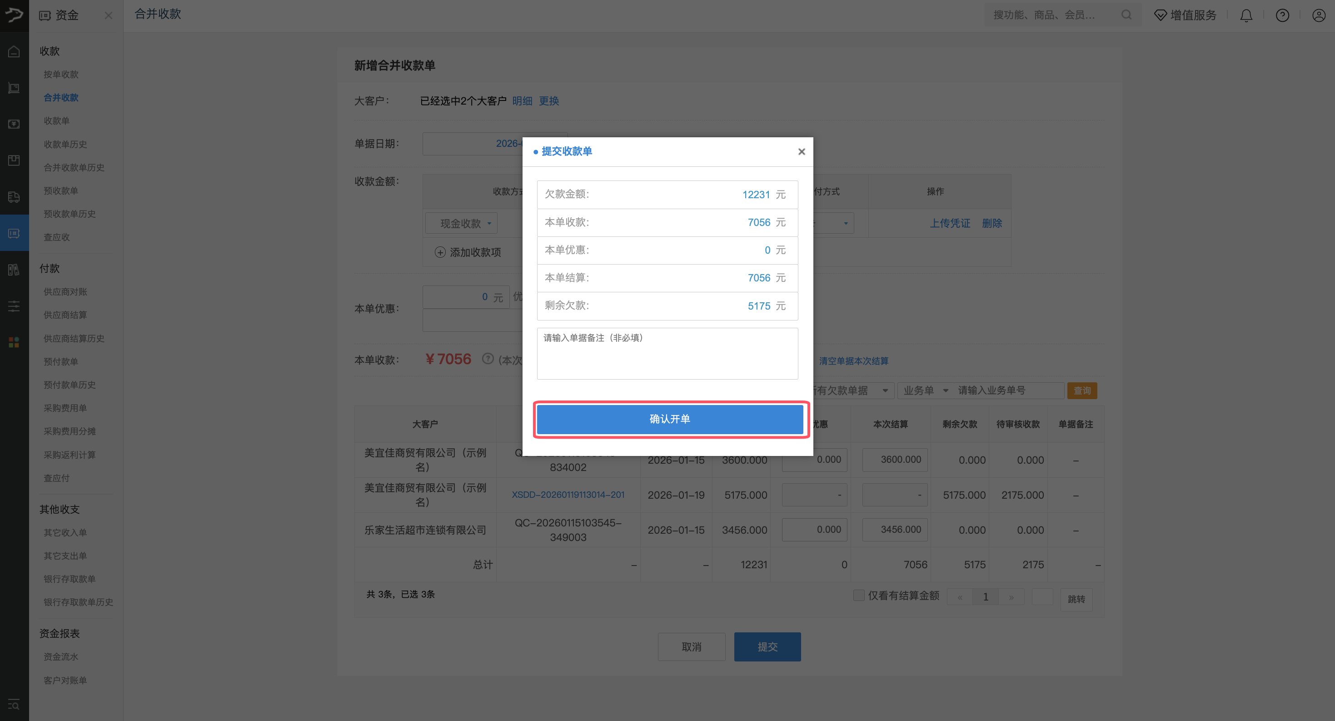1335x721 pixels.
Task: Click the home icon in left sidebar
Action: coord(14,51)
